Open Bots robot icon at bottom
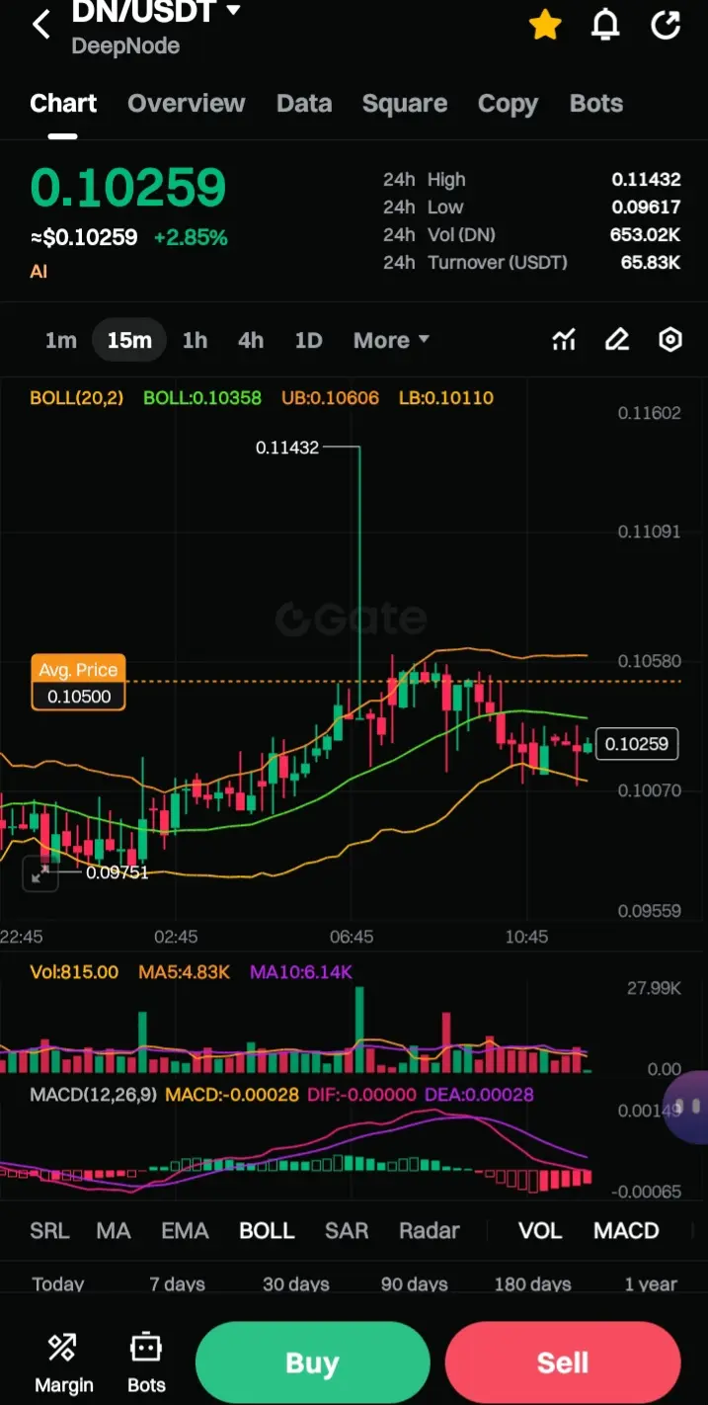Image resolution: width=708 pixels, height=1405 pixels. point(146,1363)
